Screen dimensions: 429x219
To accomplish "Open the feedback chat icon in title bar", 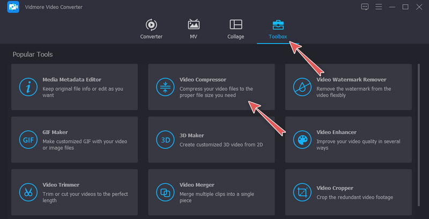I will coord(365,6).
